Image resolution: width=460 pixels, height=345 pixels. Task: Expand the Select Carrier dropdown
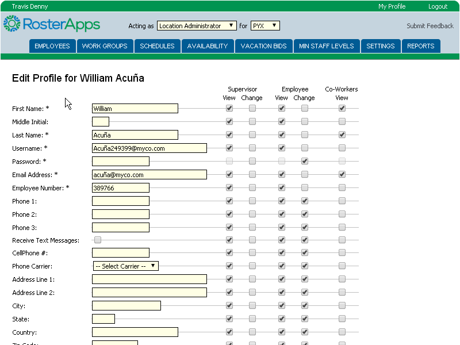[125, 266]
